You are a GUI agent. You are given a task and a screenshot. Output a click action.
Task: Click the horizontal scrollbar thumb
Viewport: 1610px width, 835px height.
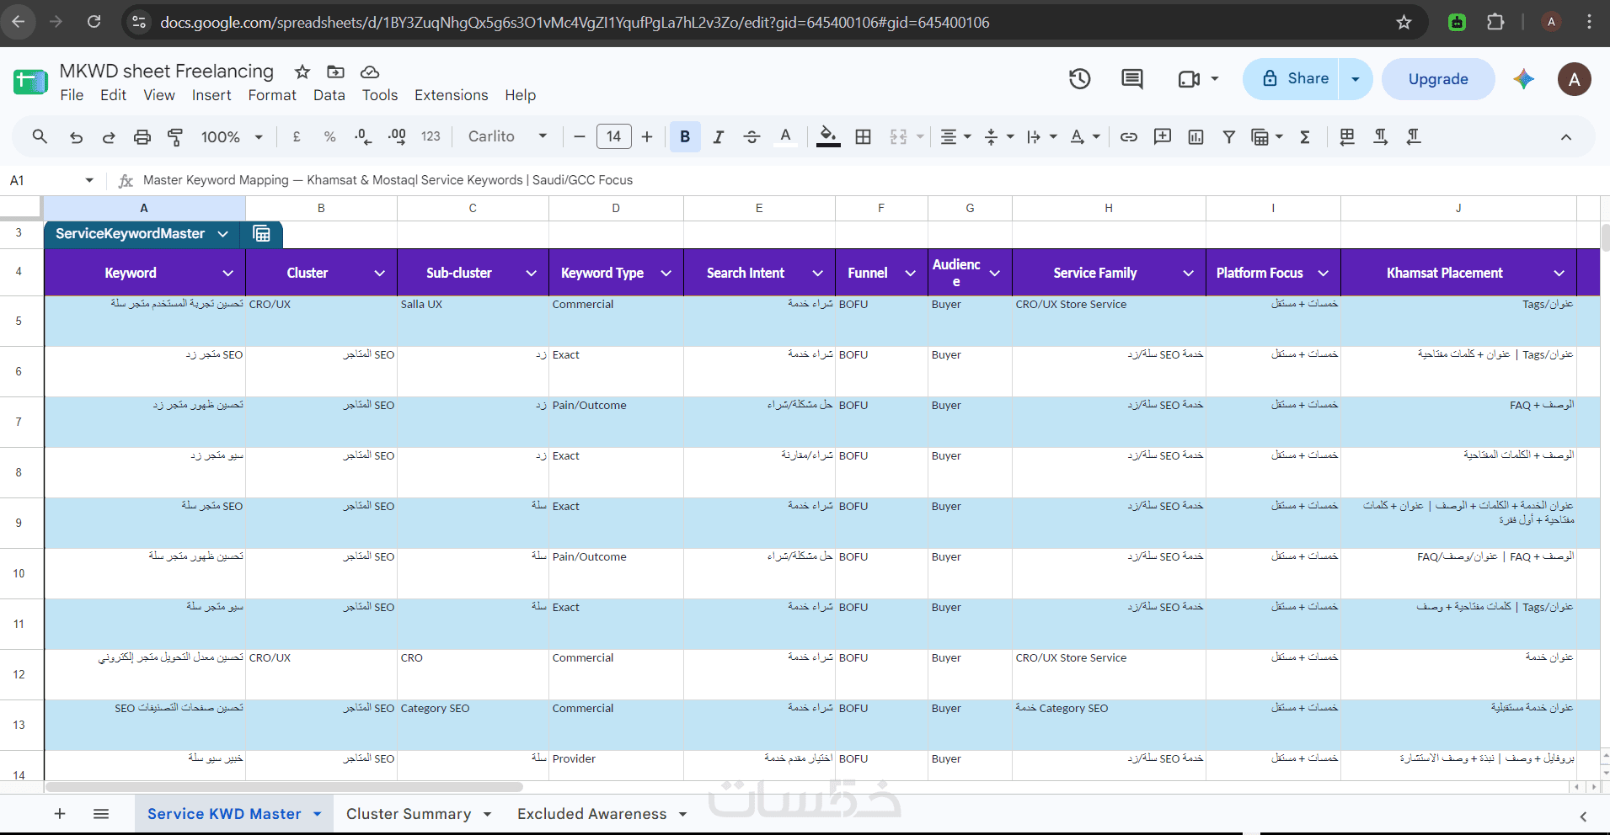pos(285,787)
